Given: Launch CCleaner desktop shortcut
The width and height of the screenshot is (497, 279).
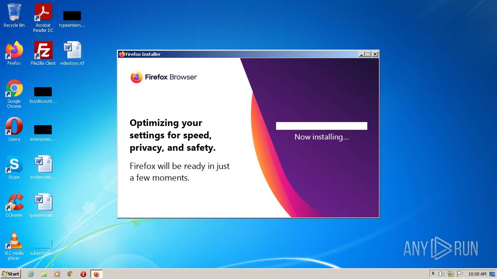Looking at the screenshot, I should click(x=14, y=205).
